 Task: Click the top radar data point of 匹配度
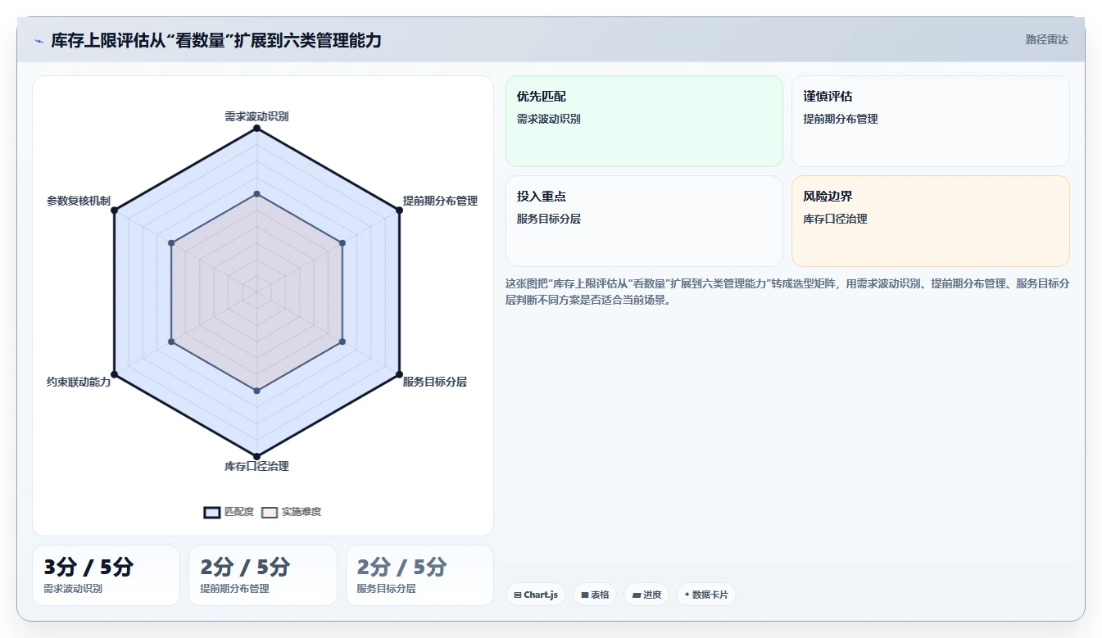point(256,129)
